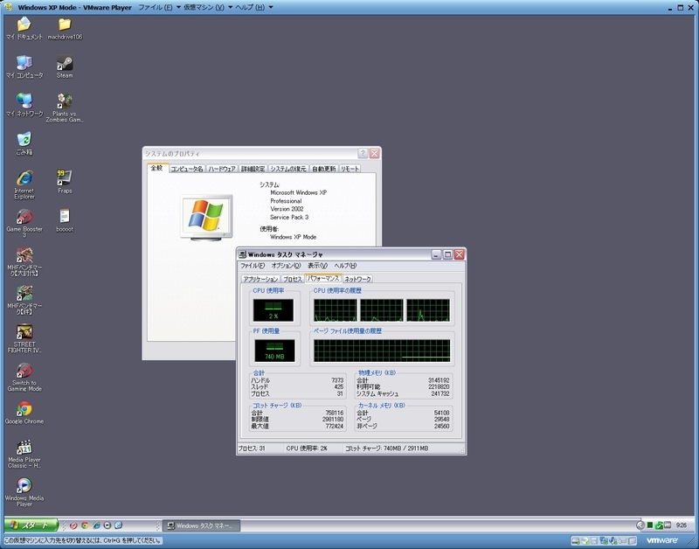The width and height of the screenshot is (699, 549).
Task: Open the 詳細設定 tab in System Properties
Action: coord(253,169)
